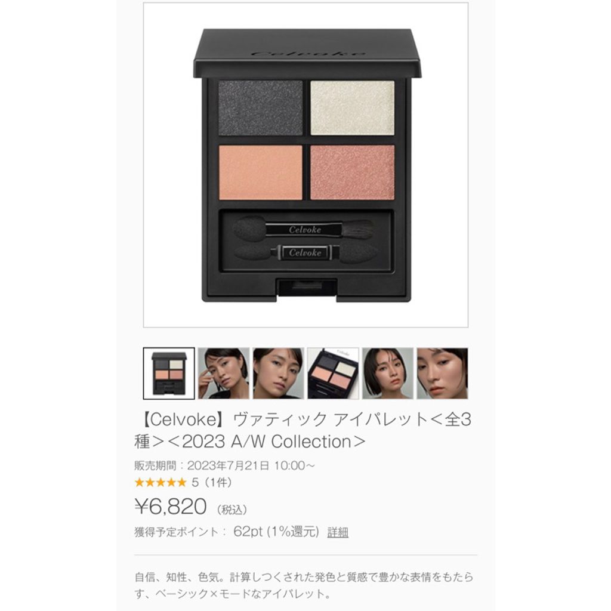View third thumbnail of model facing front

(278, 374)
